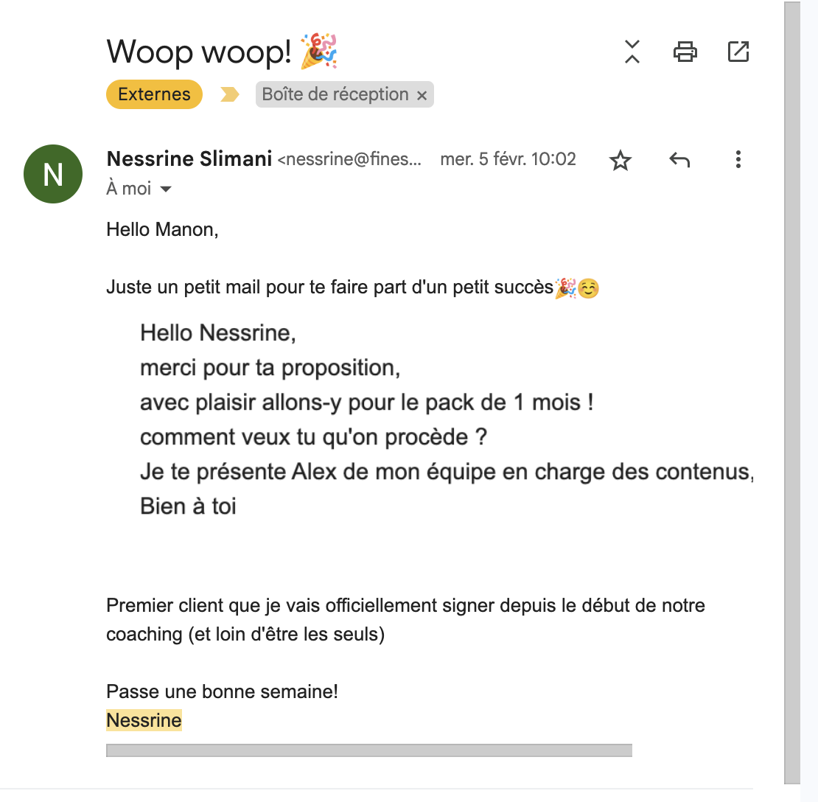Click the Woop woop! subject title
This screenshot has width=818, height=802.
pyautogui.click(x=199, y=52)
